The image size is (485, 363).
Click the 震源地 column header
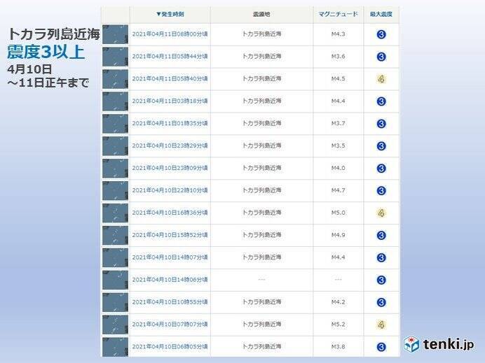[x=261, y=14]
